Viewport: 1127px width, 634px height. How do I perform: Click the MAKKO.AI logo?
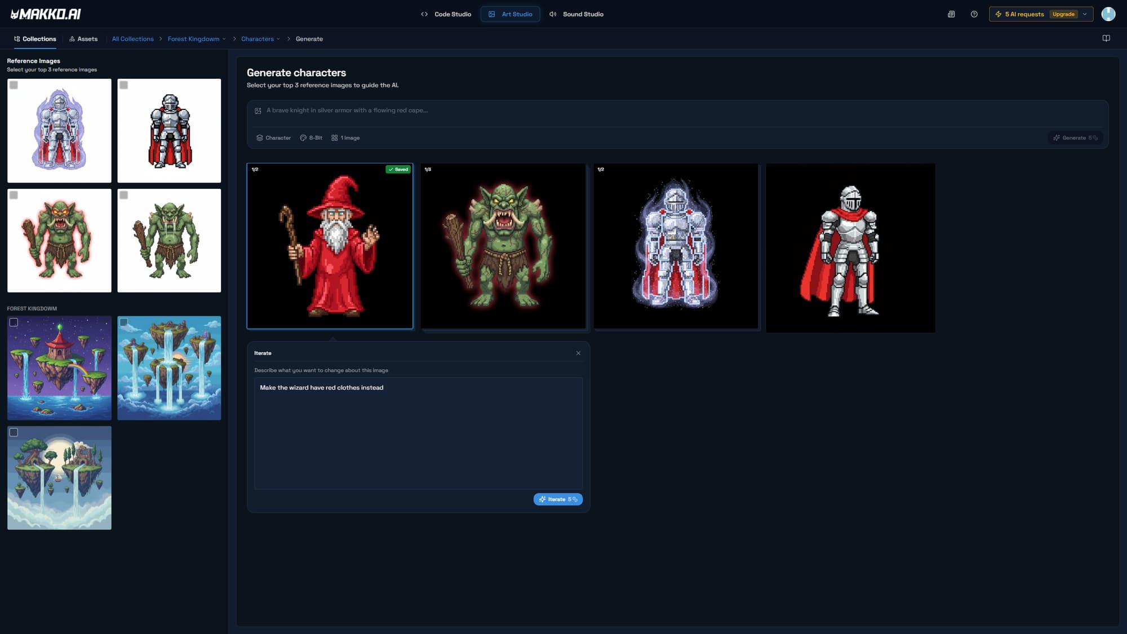click(46, 14)
